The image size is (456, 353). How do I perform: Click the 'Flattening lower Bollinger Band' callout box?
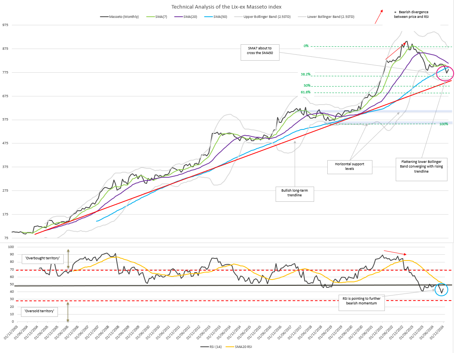pyautogui.click(x=421, y=169)
